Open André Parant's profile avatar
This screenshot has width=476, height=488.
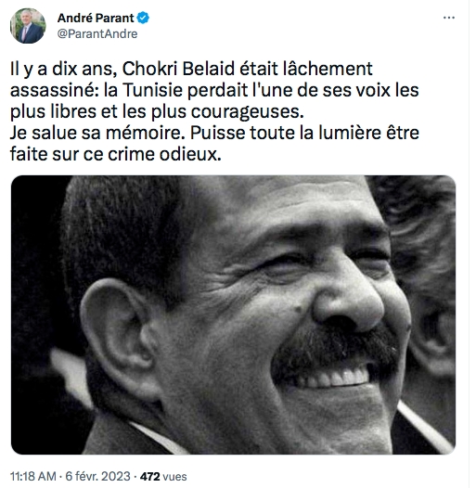(x=28, y=26)
